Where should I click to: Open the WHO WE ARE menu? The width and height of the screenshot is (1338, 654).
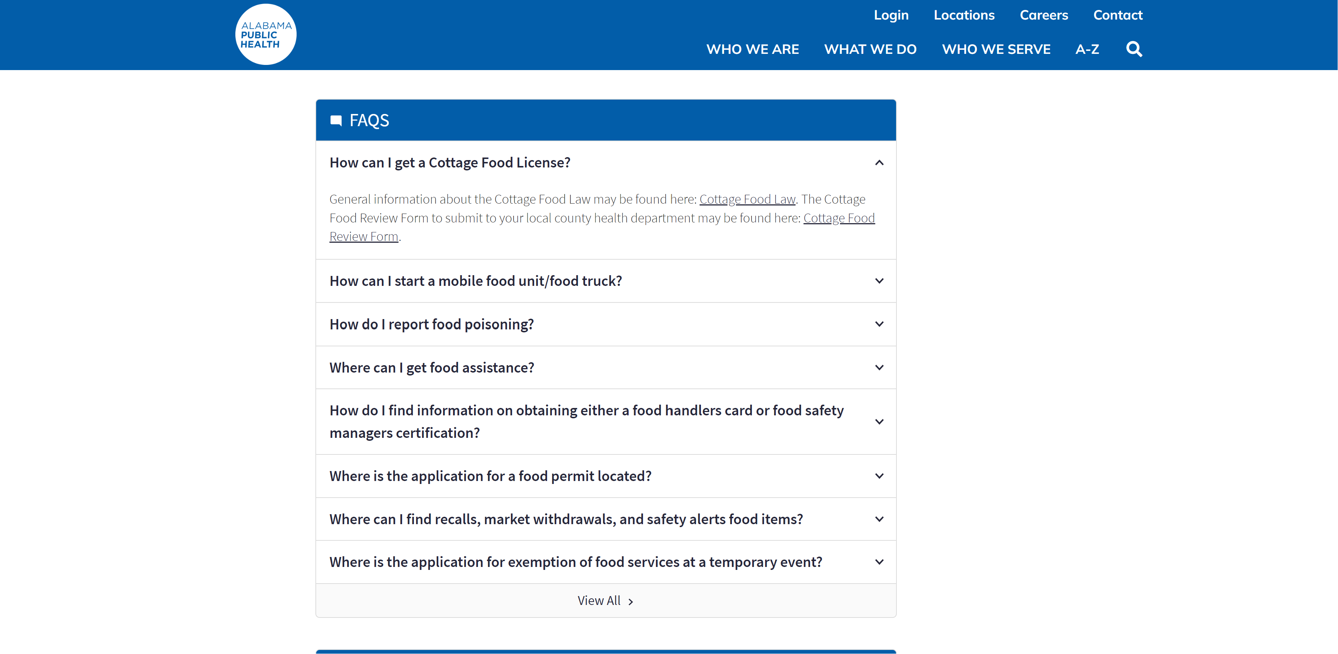[752, 49]
